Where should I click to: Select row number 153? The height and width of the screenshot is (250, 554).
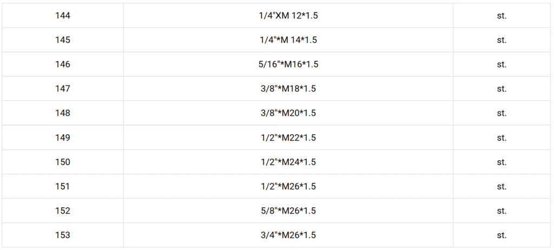tap(63, 235)
